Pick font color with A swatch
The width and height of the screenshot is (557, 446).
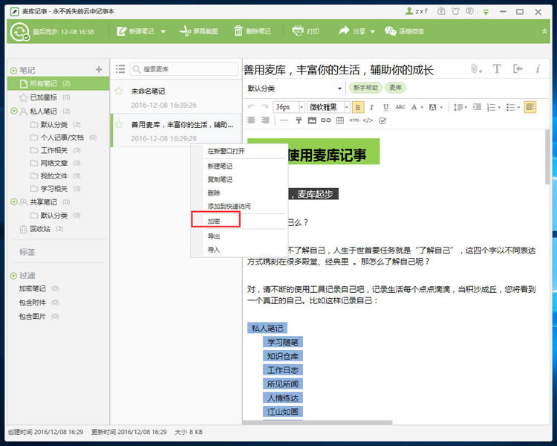click(414, 107)
